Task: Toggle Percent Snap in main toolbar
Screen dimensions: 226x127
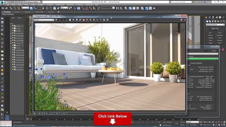Action: pos(90,8)
